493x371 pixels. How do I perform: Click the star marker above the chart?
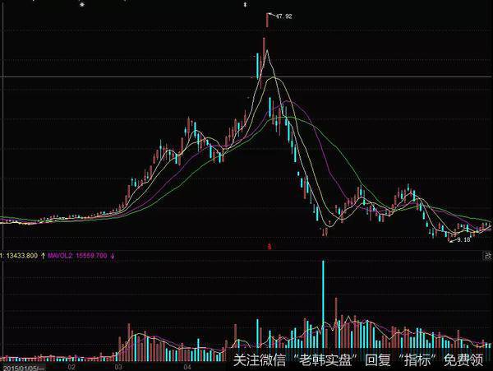pyautogui.click(x=82, y=5)
